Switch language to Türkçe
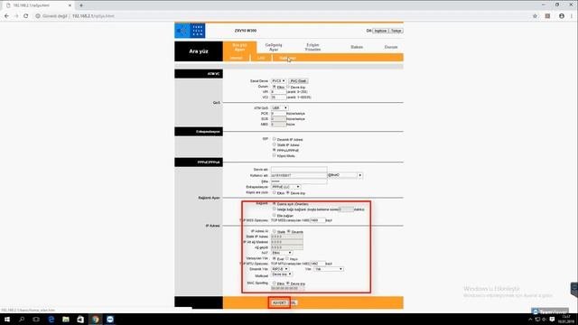The width and height of the screenshot is (578, 325). point(396,31)
